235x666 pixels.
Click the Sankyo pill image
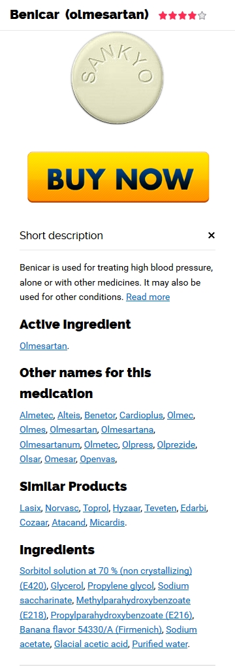pos(117,78)
